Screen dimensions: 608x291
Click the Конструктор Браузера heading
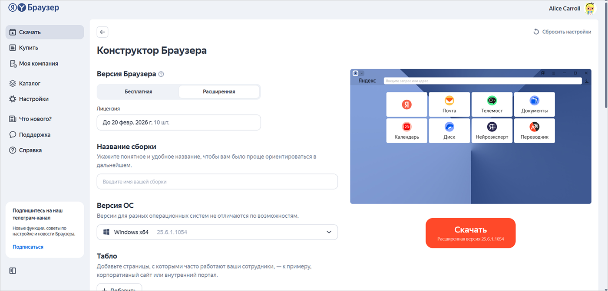tap(152, 50)
